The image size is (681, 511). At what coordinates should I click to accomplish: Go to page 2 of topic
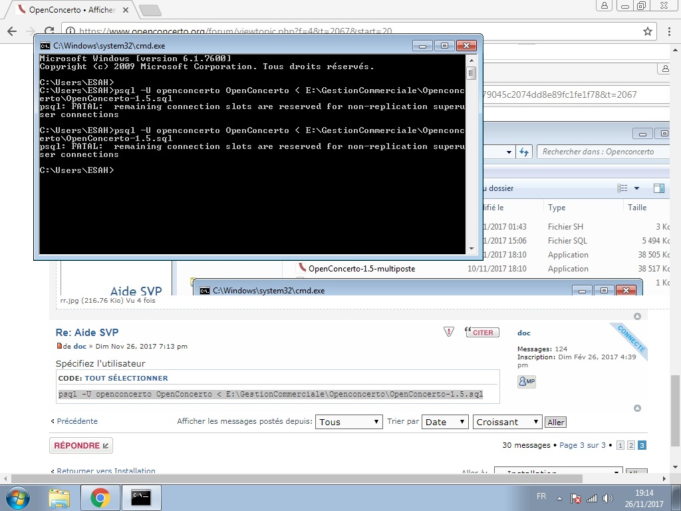[631, 445]
